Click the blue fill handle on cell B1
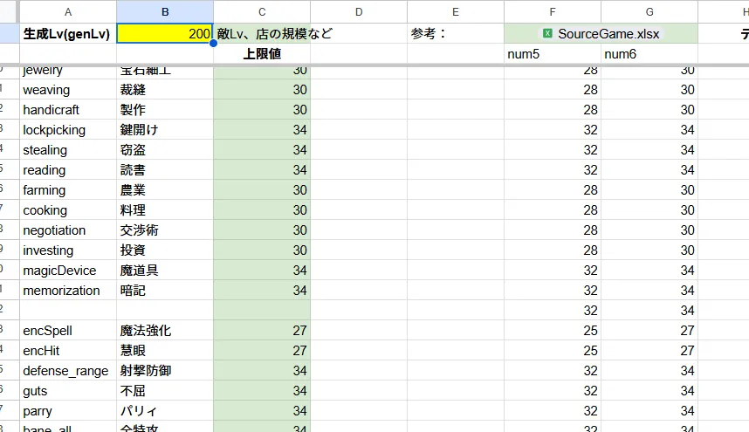The image size is (749, 432). 214,43
